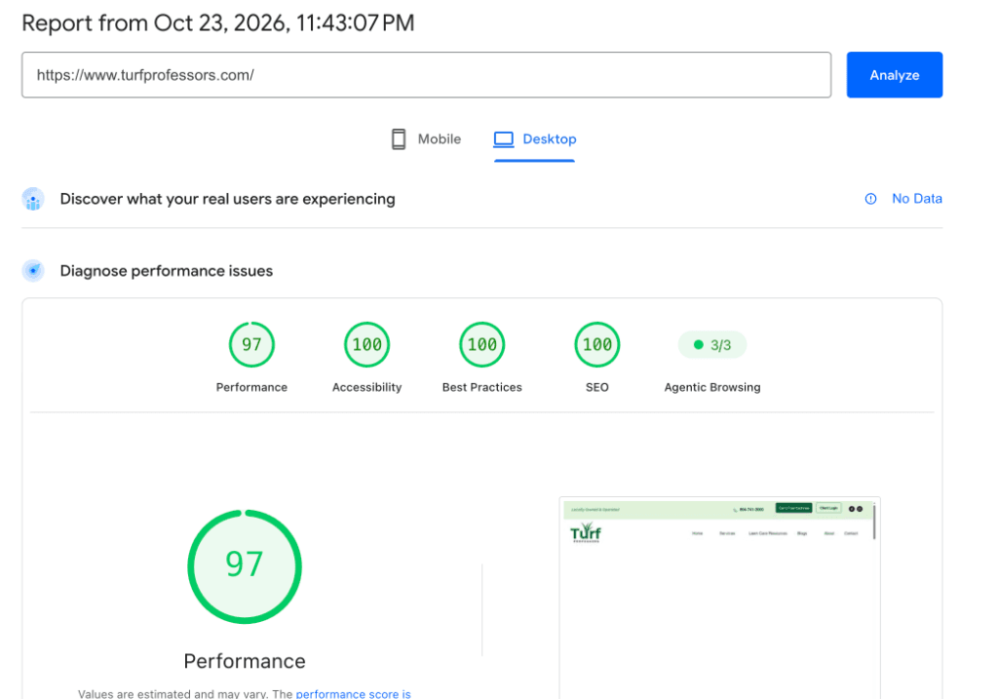Click the Diagnose performance issues icon
The width and height of the screenshot is (998, 699).
pos(33,271)
